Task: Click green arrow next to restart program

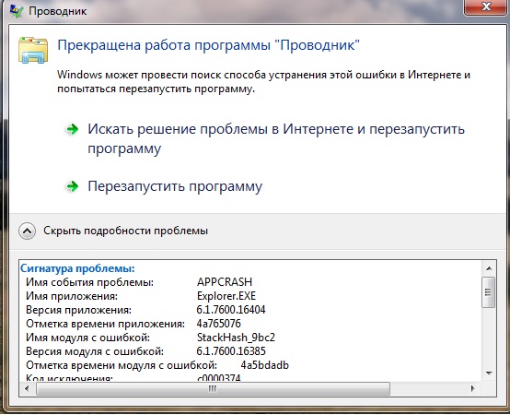Action: click(72, 186)
